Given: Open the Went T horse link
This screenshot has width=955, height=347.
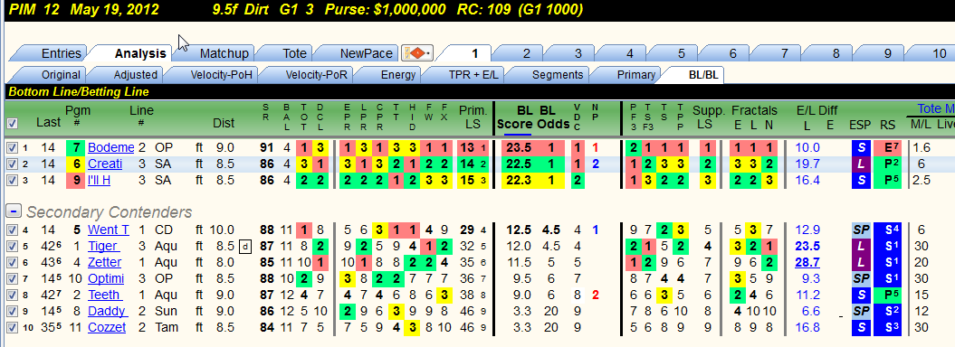Looking at the screenshot, I should (109, 230).
